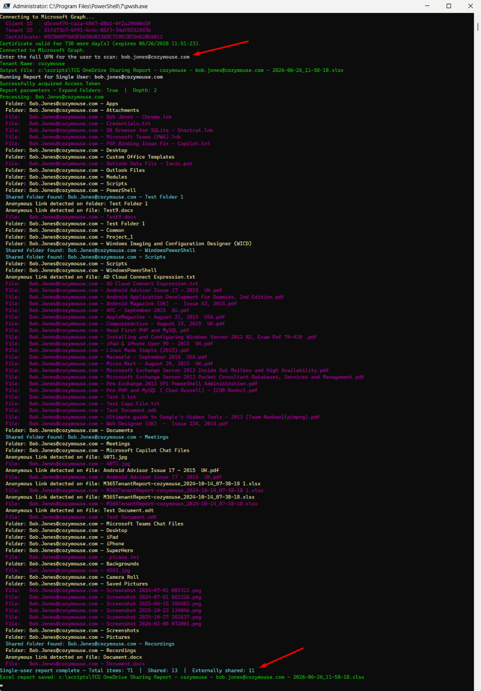Click the Output file path line
This screenshot has height=691, width=481.
tap(171, 70)
